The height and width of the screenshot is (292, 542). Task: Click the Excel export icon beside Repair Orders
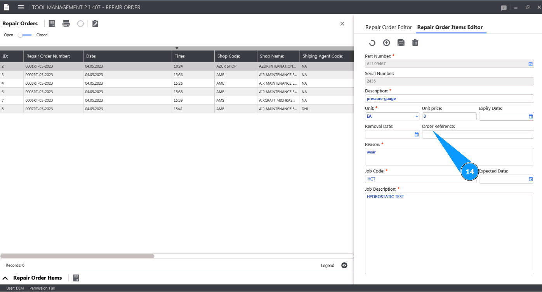[52, 24]
